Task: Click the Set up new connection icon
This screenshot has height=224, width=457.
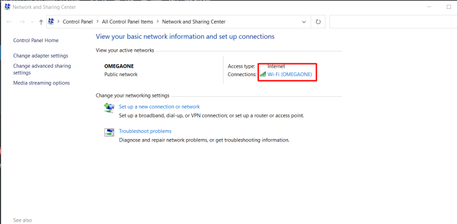Action: pos(109,108)
